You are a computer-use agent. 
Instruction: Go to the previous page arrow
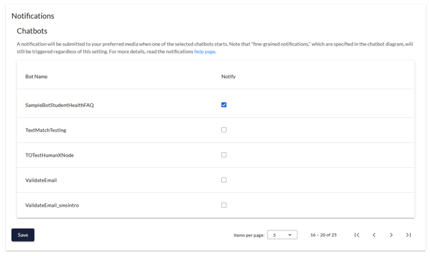[x=374, y=235]
